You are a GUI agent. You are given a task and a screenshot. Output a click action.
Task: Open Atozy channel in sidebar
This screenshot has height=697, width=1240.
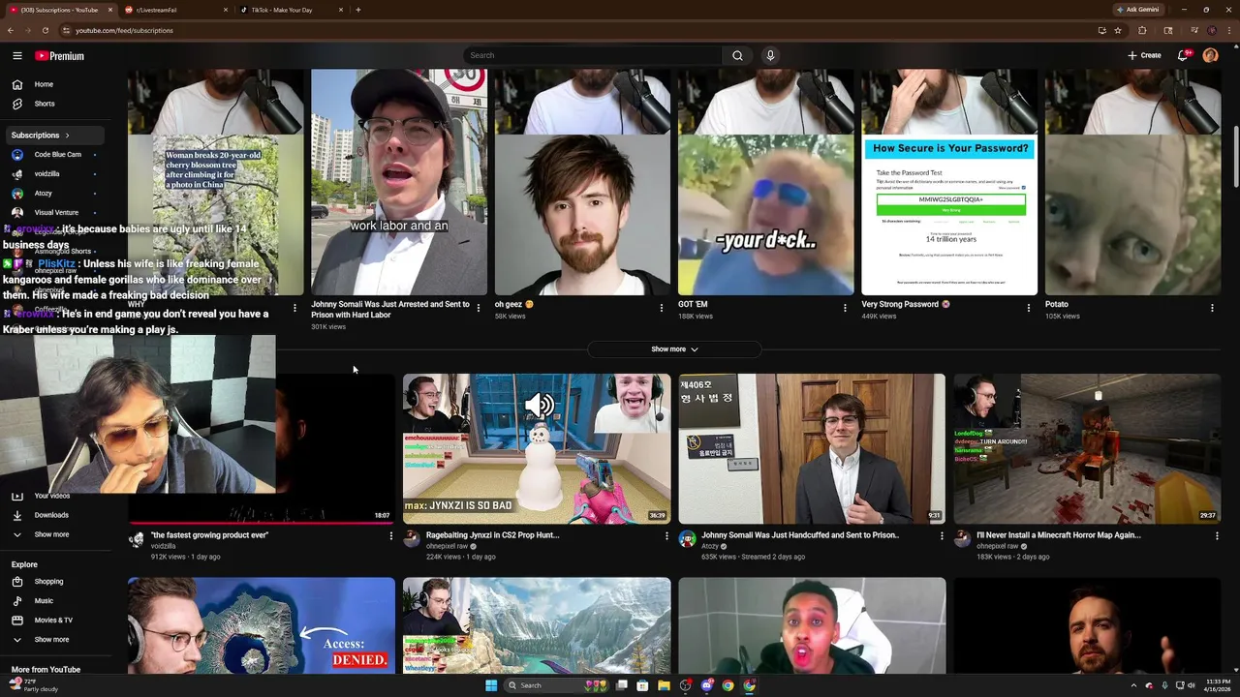tap(44, 194)
